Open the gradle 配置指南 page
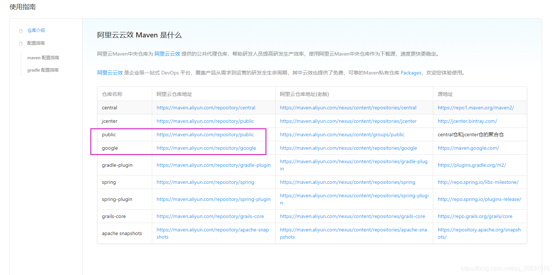The width and height of the screenshot is (553, 275). (x=43, y=70)
